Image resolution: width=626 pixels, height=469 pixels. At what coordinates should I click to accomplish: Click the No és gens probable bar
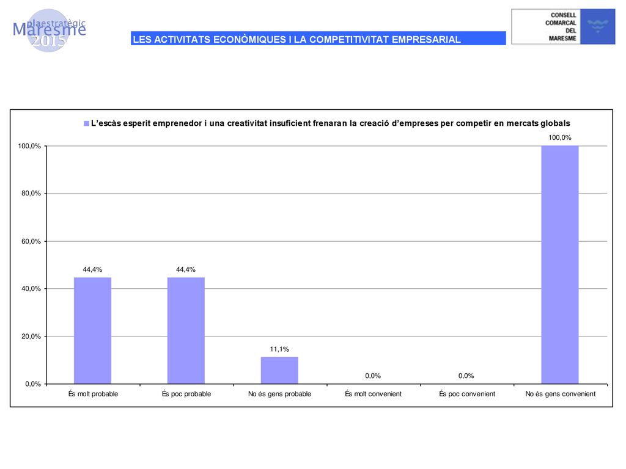tap(279, 370)
